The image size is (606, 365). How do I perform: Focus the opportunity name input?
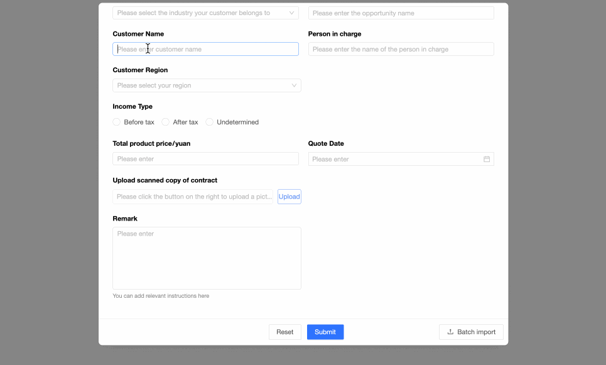pos(401,13)
